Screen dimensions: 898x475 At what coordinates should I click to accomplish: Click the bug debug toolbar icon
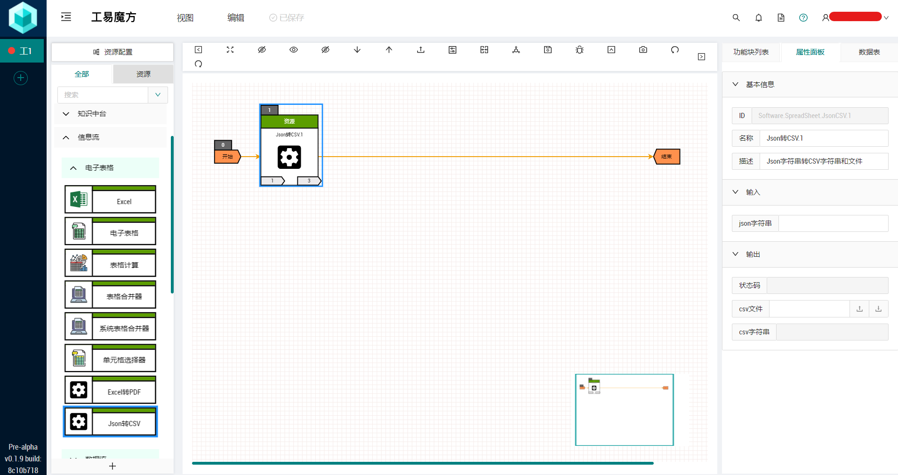[580, 50]
